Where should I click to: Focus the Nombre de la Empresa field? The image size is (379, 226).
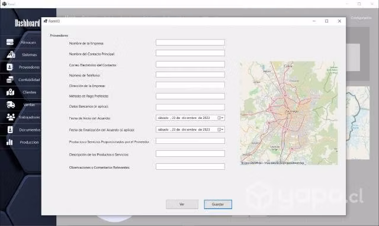point(190,43)
